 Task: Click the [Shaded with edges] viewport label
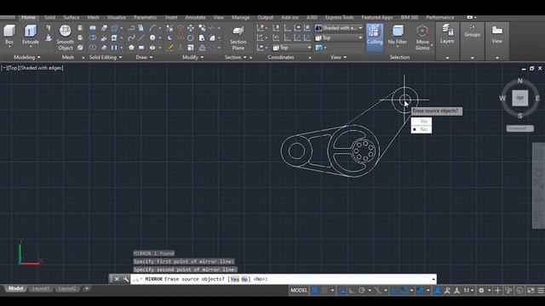tap(42, 68)
